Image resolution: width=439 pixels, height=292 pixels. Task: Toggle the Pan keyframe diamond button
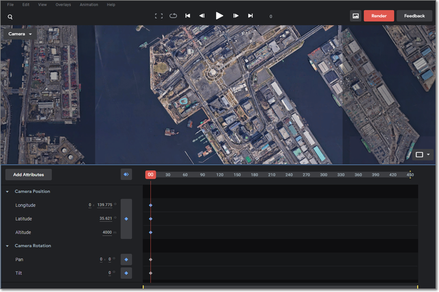(126, 260)
